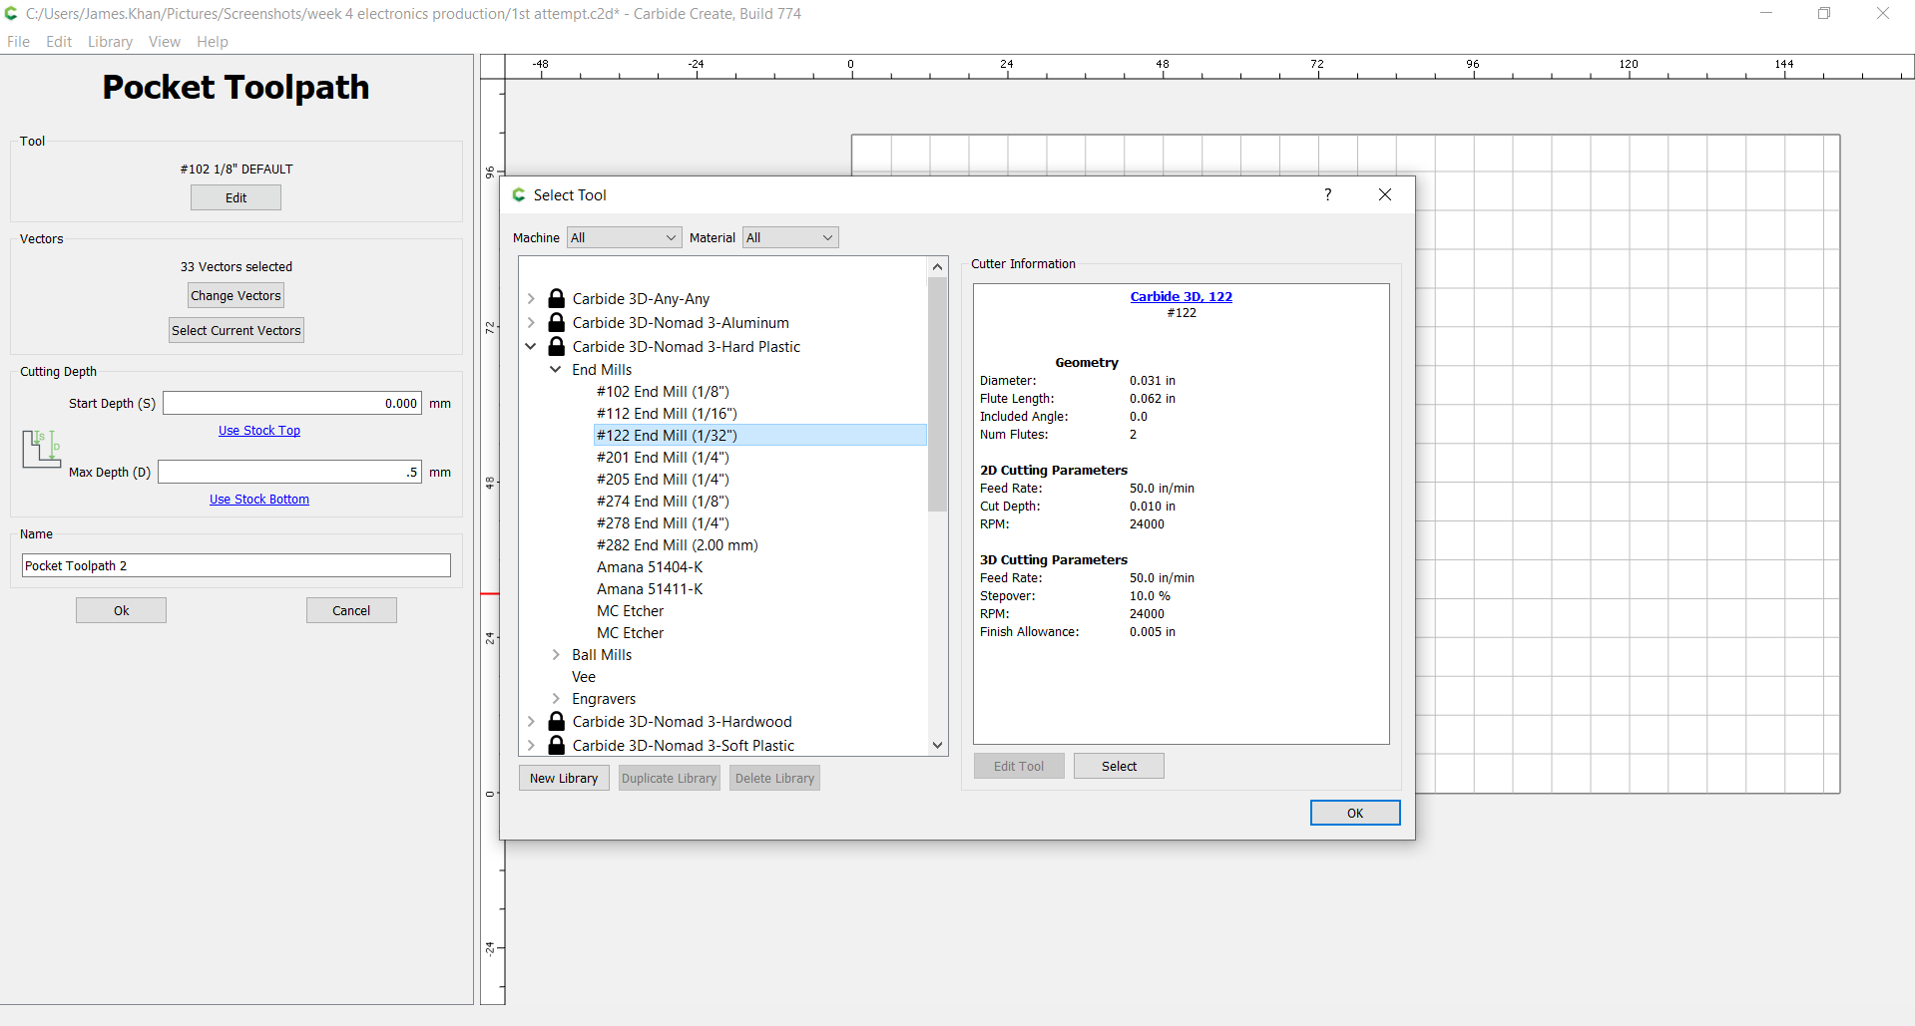Open the View menu

[x=165, y=41]
